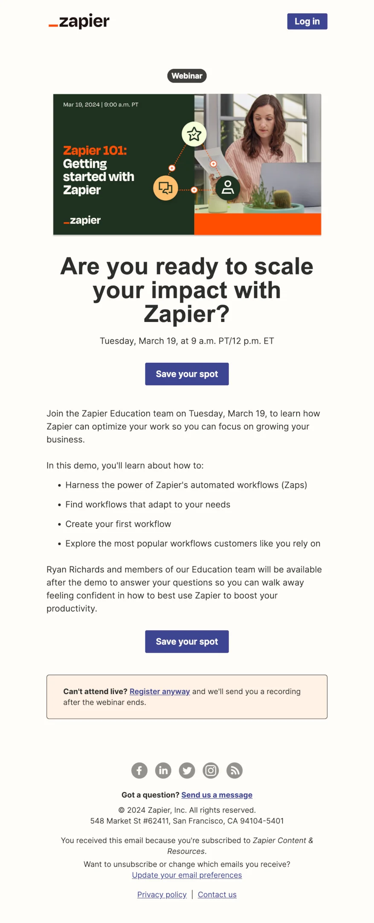
Task: Open Zapier's Facebook page icon
Action: (139, 770)
